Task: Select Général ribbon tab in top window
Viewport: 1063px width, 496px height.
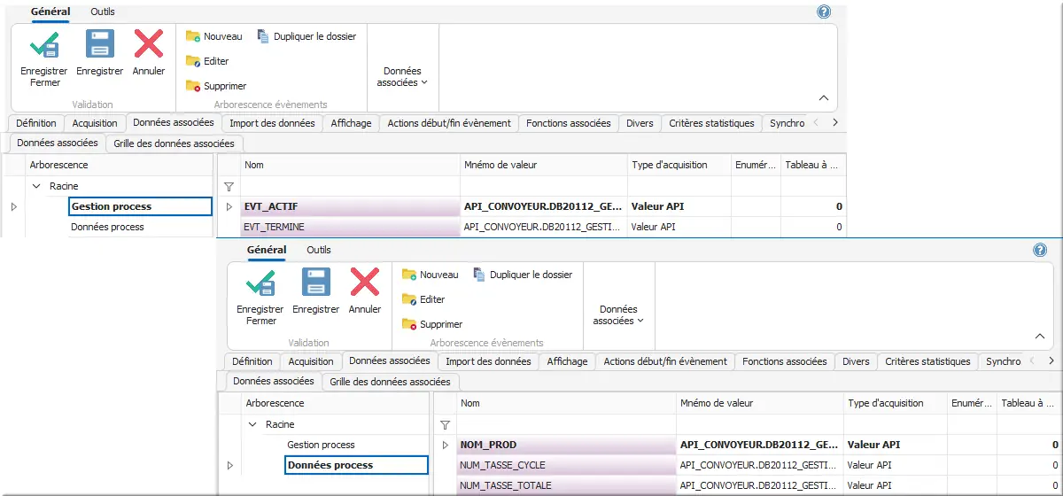Action: pyautogui.click(x=50, y=12)
